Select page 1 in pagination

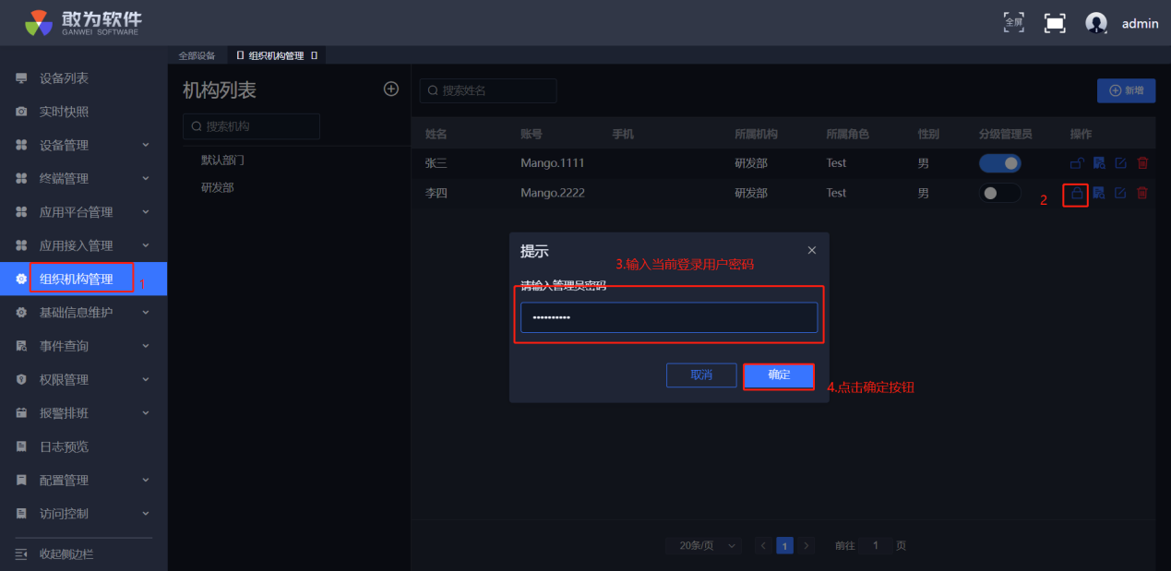pos(784,545)
